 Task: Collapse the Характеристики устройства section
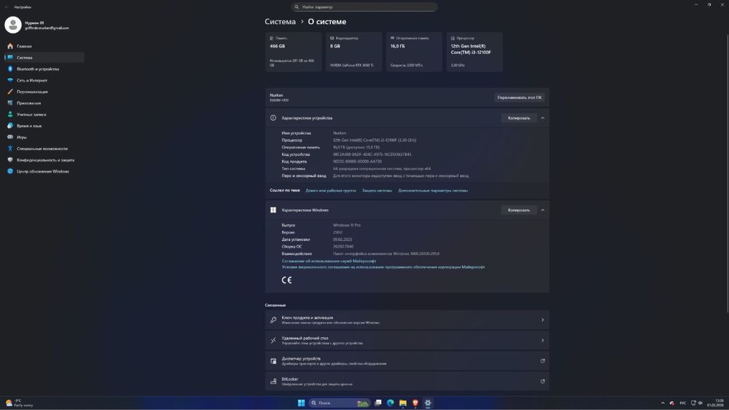tap(542, 118)
